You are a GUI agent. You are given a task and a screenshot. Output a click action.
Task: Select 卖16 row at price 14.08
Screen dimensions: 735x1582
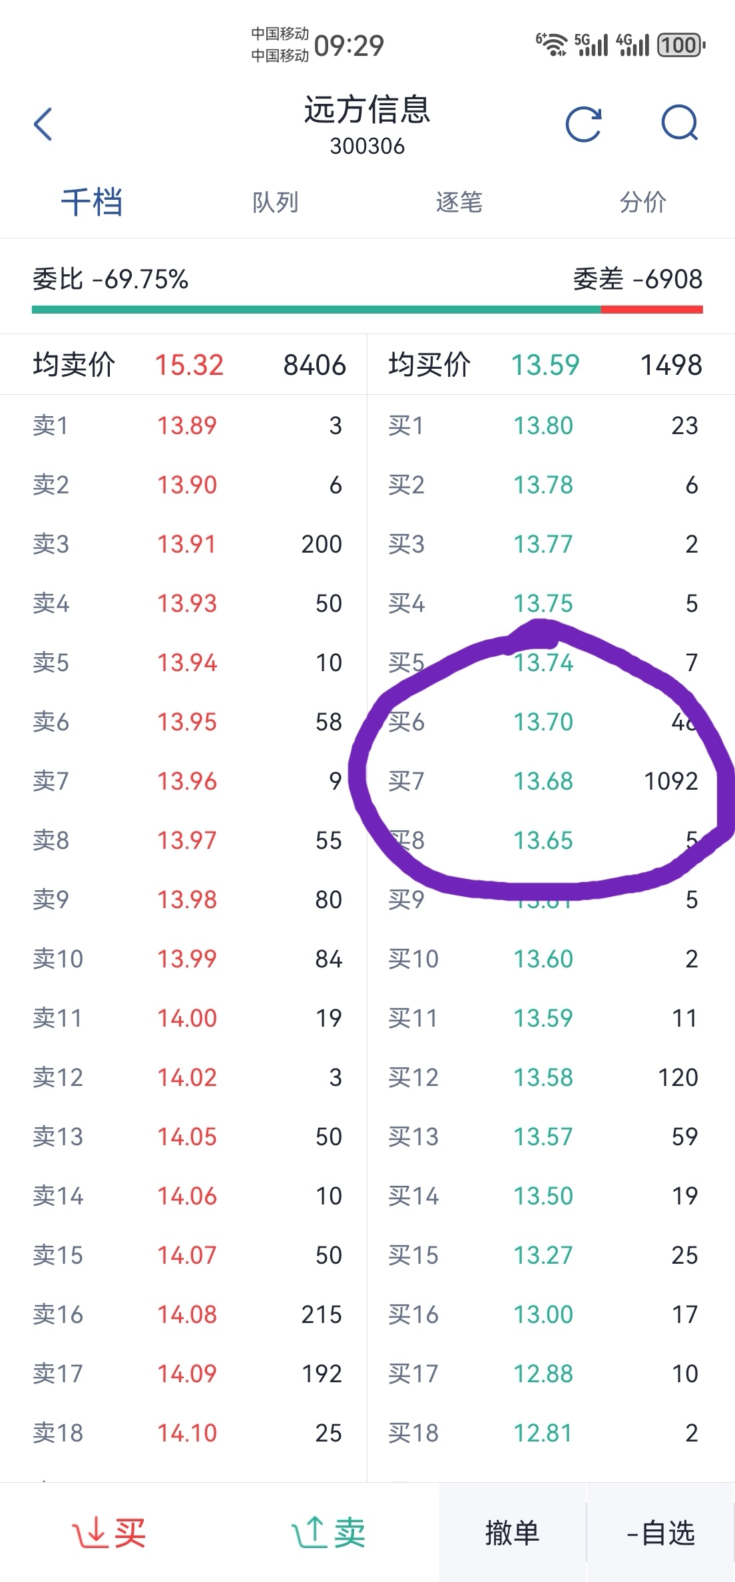pos(184,1314)
